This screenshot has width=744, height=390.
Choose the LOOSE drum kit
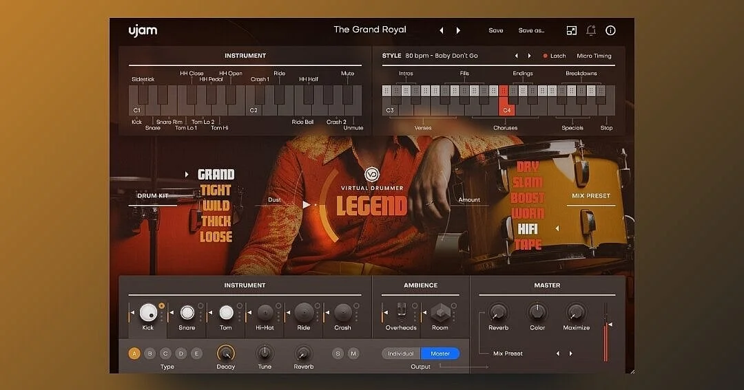(216, 237)
